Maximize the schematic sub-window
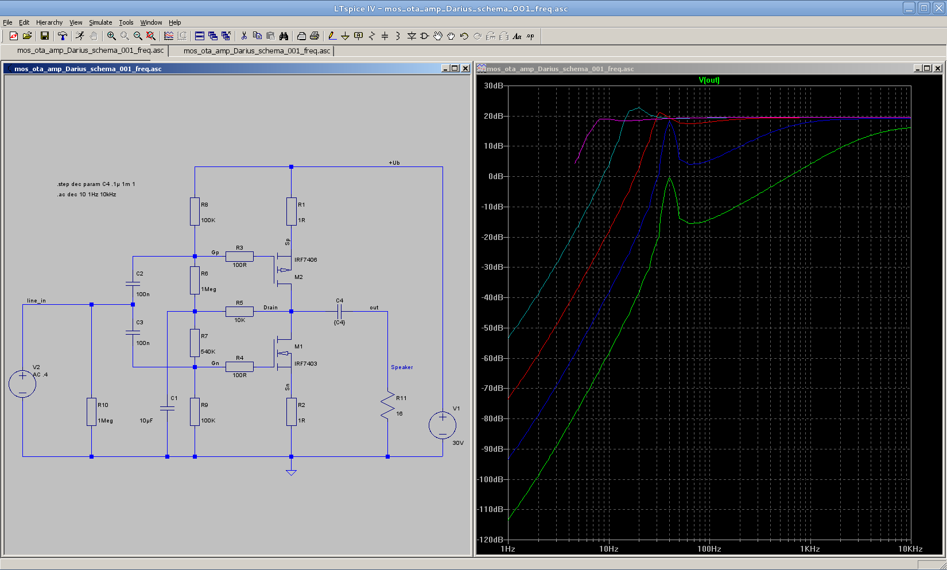The height and width of the screenshot is (570, 947). click(x=455, y=68)
